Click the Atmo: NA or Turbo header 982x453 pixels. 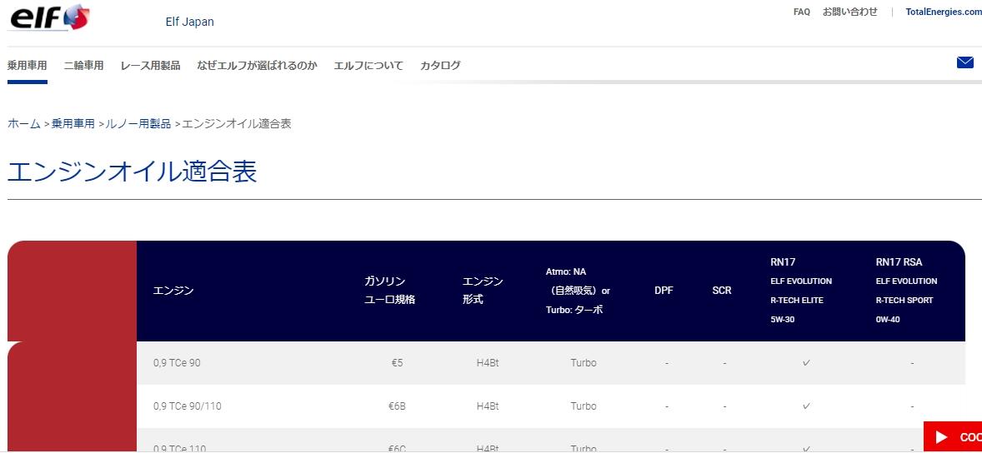point(578,291)
